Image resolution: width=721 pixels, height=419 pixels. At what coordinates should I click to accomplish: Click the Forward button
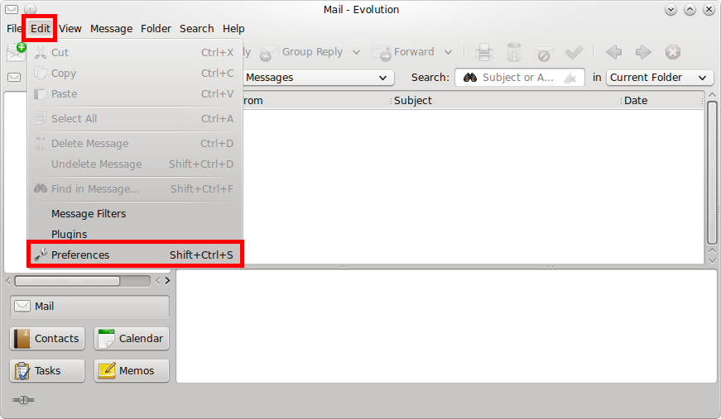click(x=404, y=52)
